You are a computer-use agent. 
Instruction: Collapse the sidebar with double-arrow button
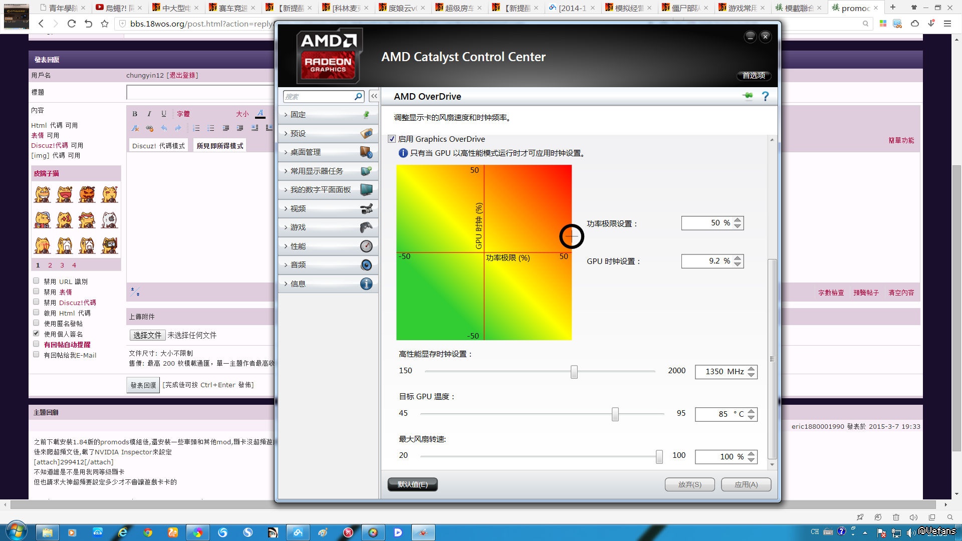[374, 96]
